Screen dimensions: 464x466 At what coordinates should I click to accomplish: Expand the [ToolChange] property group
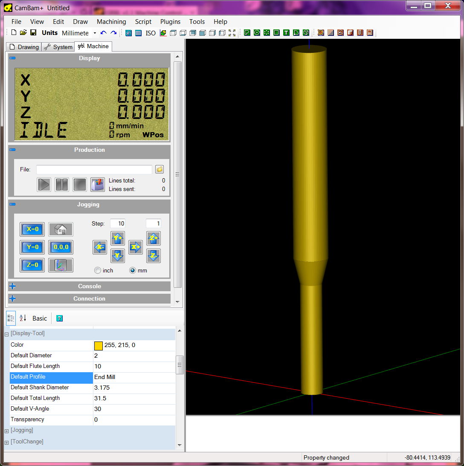[6, 443]
